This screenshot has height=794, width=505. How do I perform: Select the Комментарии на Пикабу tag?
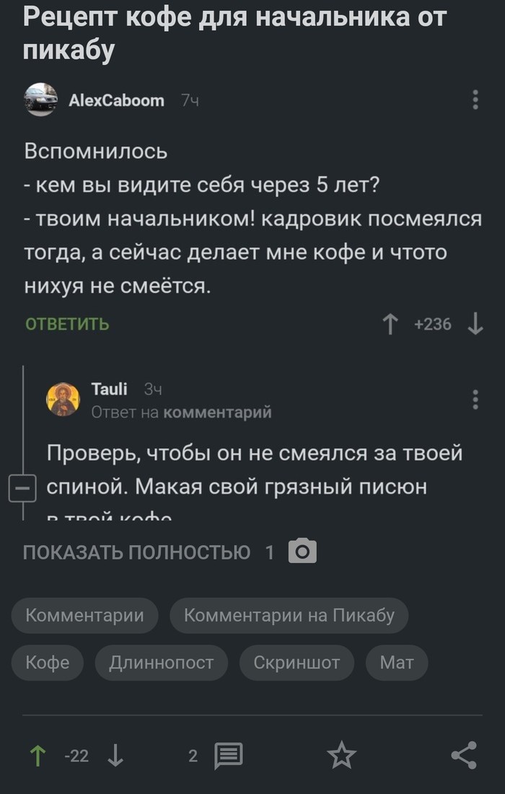[x=289, y=616]
